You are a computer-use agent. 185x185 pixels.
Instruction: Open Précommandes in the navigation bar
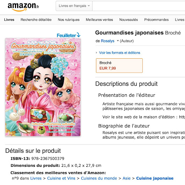click(x=156, y=20)
